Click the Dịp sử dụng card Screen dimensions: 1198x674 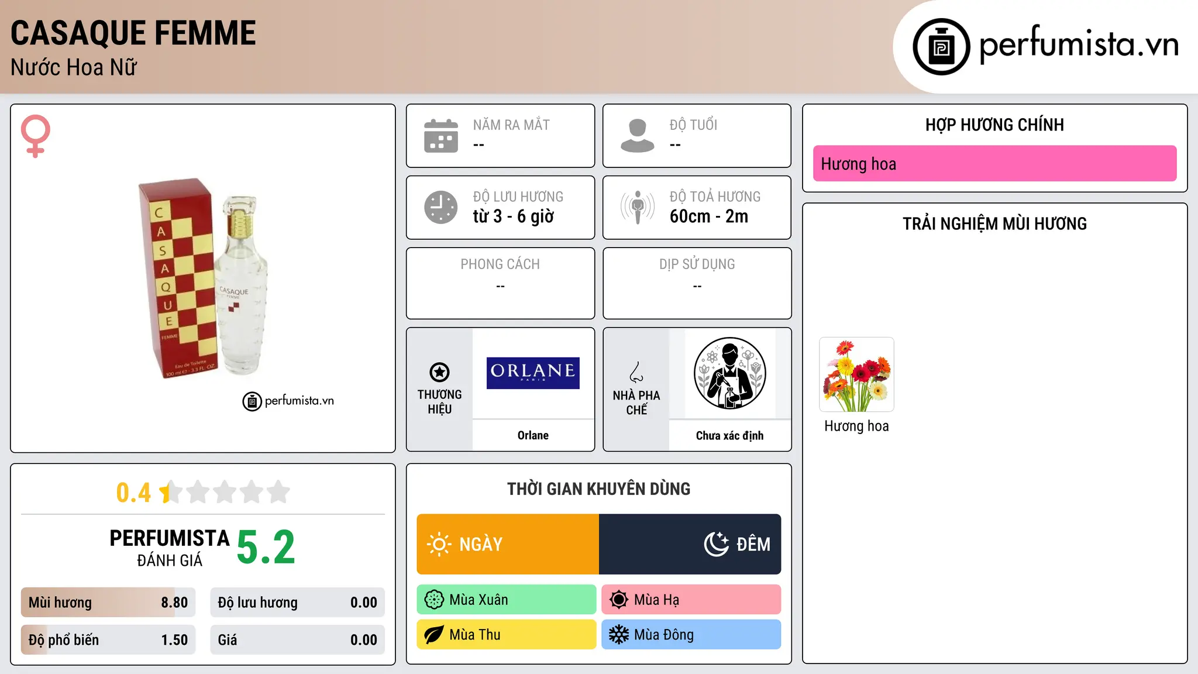pos(697,283)
